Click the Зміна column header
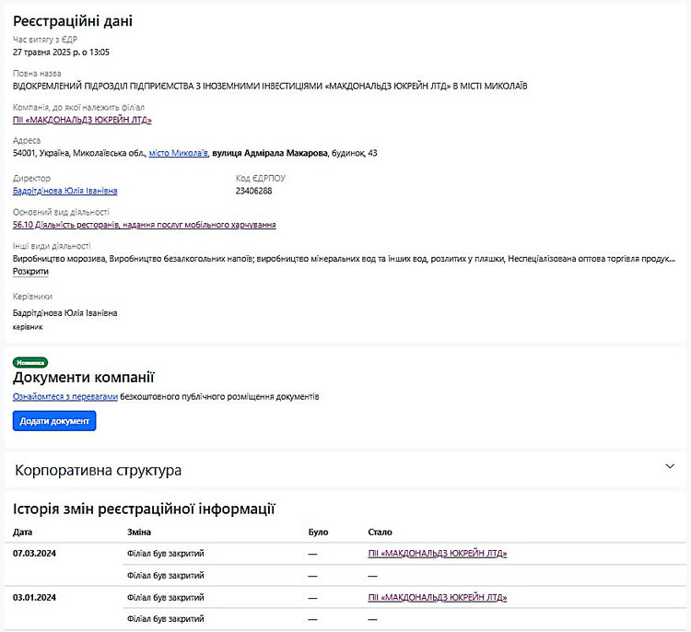691x632 pixels. coord(139,533)
